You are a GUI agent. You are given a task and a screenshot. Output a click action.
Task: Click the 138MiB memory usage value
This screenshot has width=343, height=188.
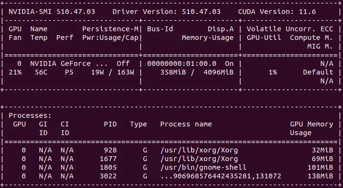point(320,176)
